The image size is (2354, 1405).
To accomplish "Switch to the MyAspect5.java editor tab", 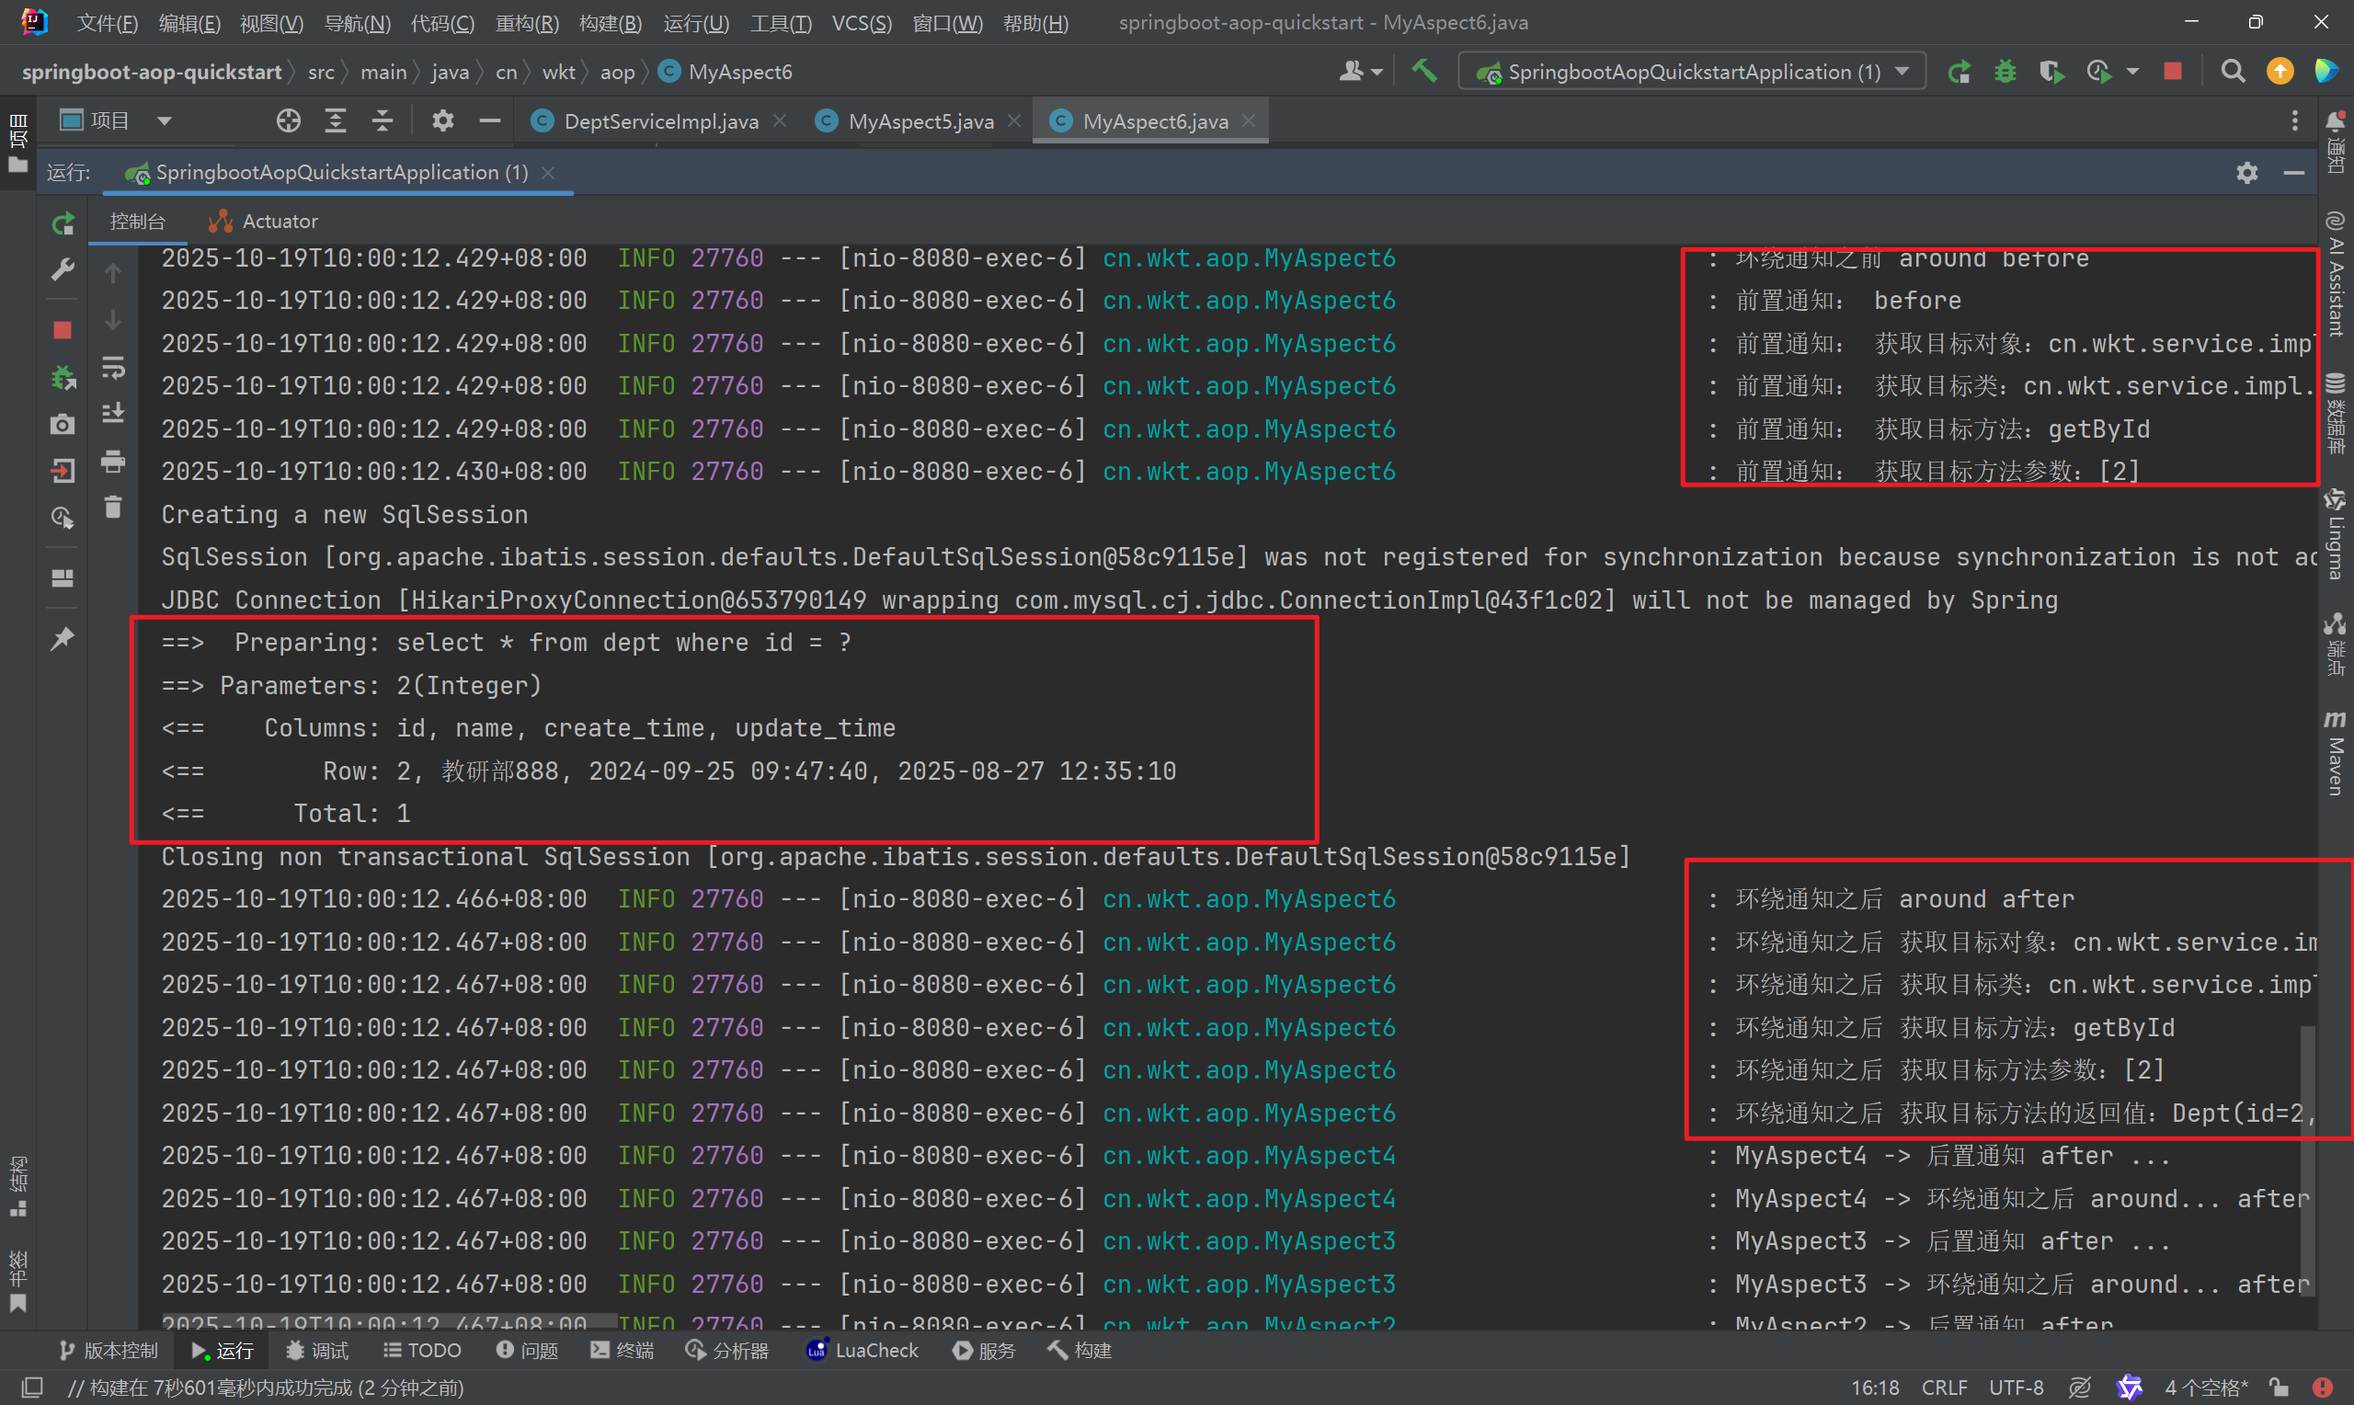I will pyautogui.click(x=920, y=121).
